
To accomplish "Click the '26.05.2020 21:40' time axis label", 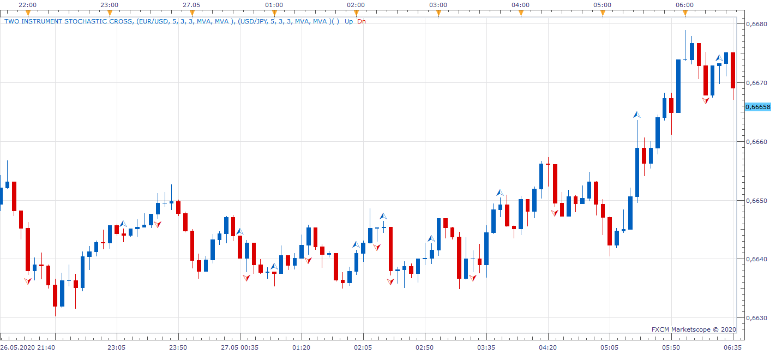I will click(x=27, y=347).
